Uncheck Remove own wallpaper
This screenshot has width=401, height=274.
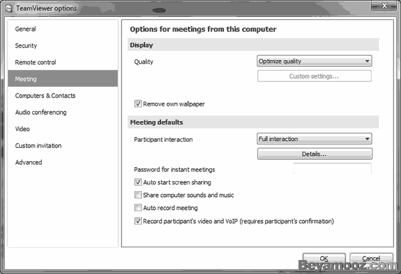(138, 104)
